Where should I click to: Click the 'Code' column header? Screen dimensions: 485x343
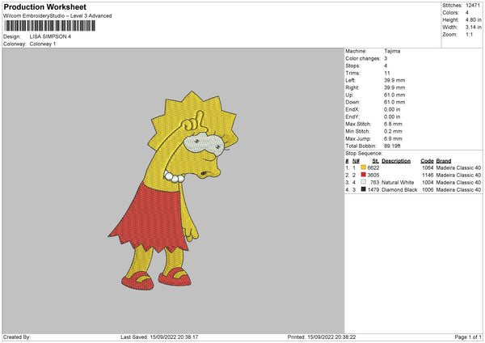[x=427, y=161]
